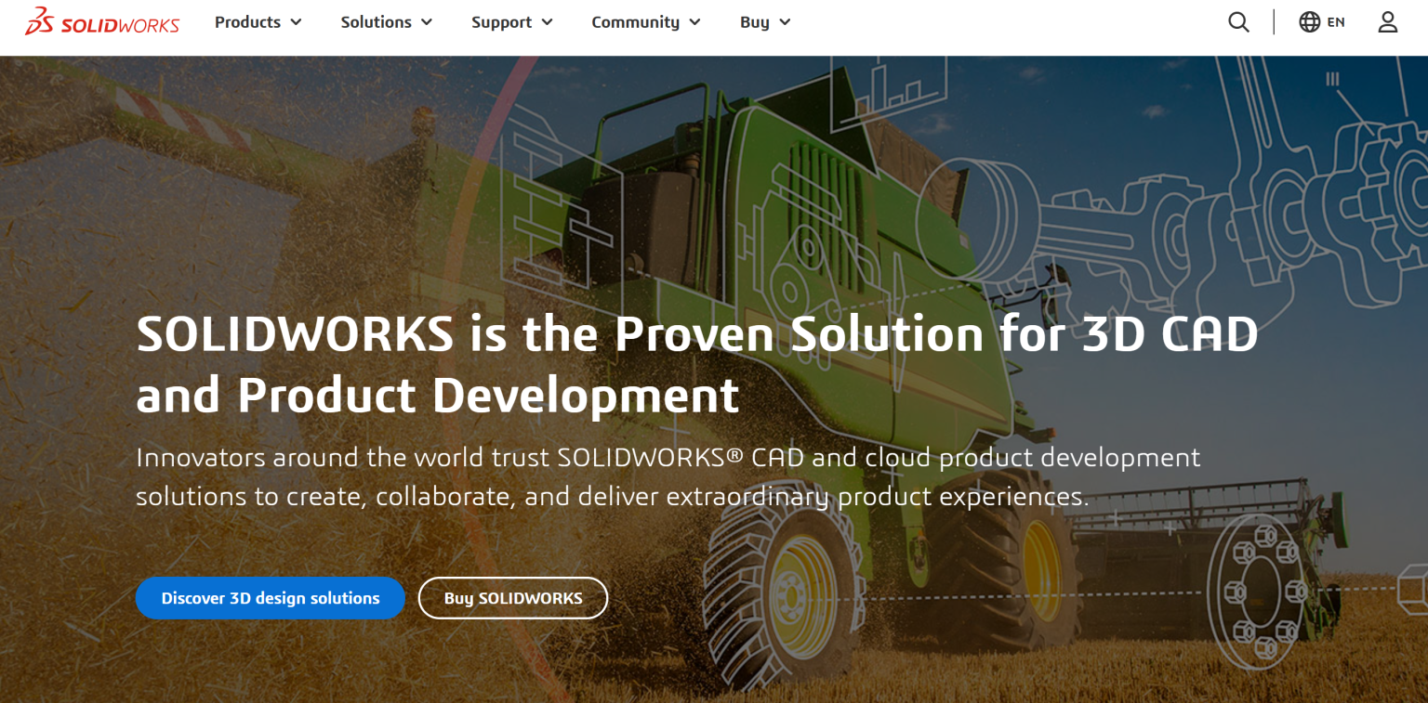Open the search magnifier icon
Viewport: 1428px width, 703px height.
click(1238, 22)
